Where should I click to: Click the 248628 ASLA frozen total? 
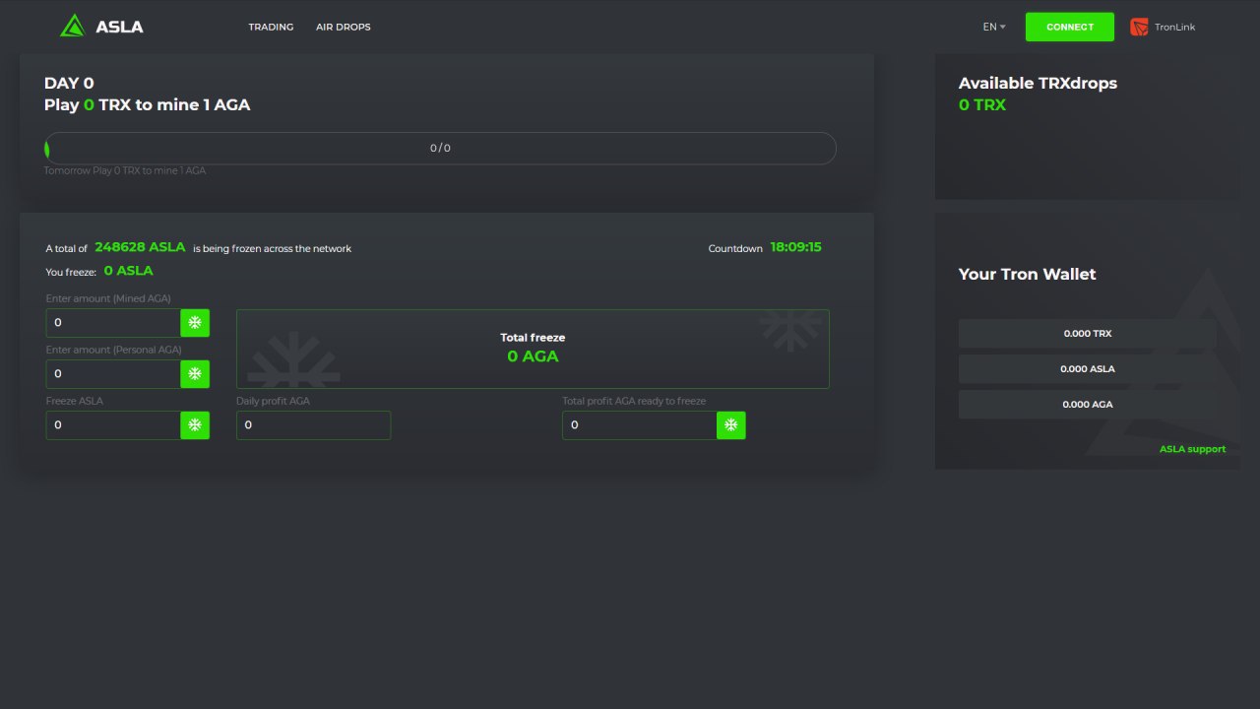tap(140, 247)
